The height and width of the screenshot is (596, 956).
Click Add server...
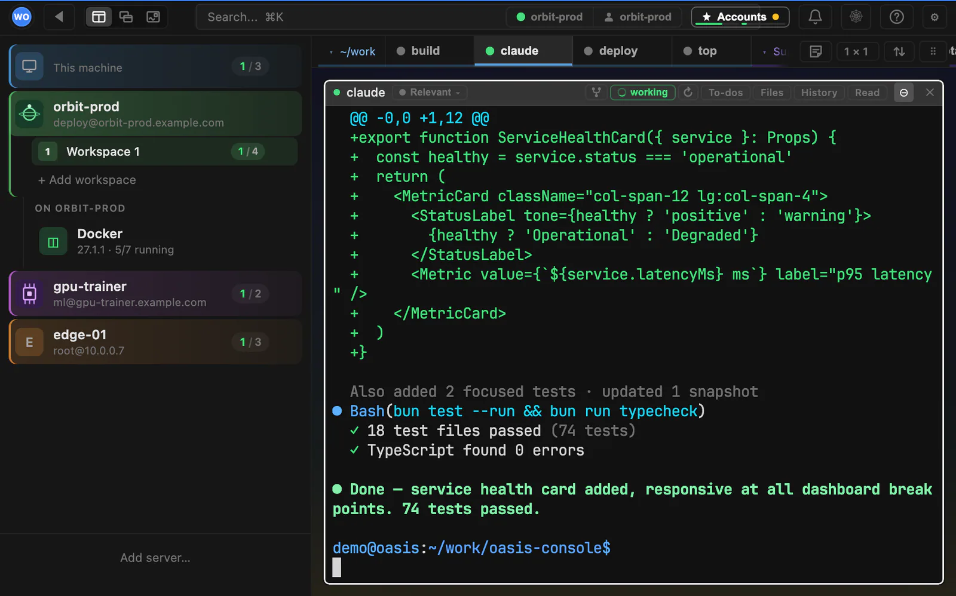155,558
